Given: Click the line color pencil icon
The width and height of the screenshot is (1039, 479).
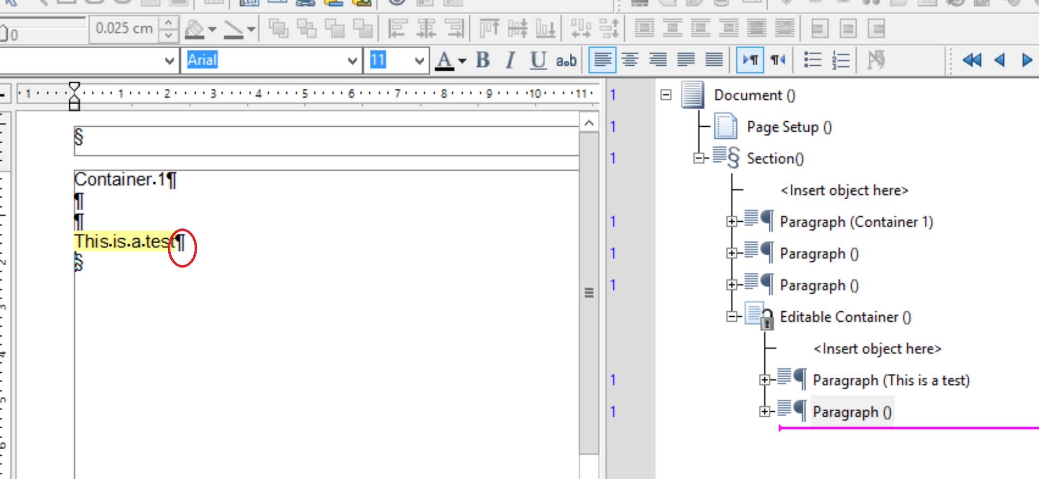Looking at the screenshot, I should click(x=233, y=29).
